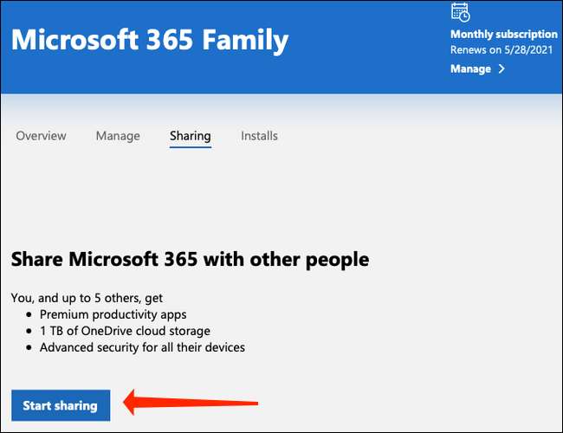Click the Premium productivity apps item
Image resolution: width=563 pixels, height=433 pixels.
coord(113,314)
